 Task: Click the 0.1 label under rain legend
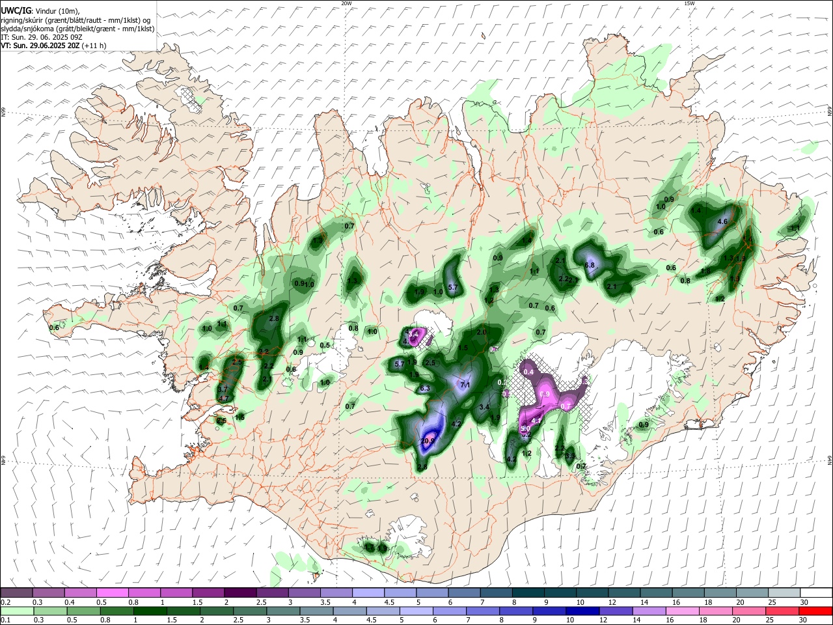tap(6, 620)
